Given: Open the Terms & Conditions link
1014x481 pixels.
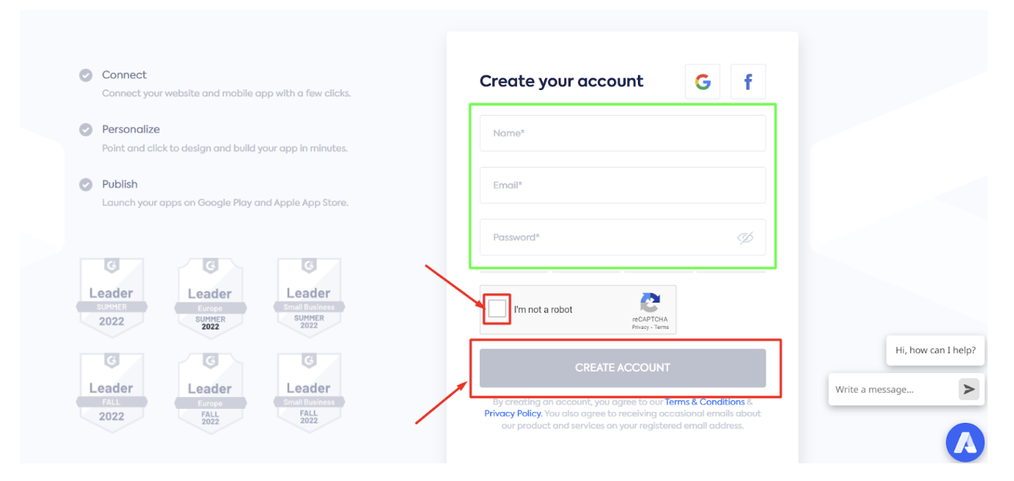Looking at the screenshot, I should tap(704, 402).
